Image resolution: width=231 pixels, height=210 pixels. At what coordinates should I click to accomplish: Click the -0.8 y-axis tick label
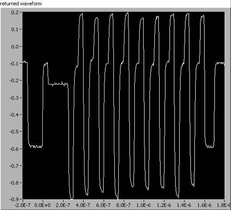14,183
